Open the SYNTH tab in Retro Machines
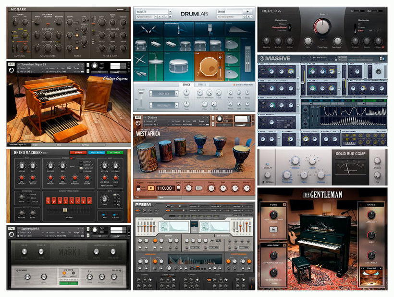The height and width of the screenshot is (297, 394). click(78, 152)
